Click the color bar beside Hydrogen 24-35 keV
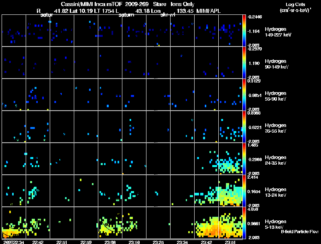321x244 pixels. (244, 159)
